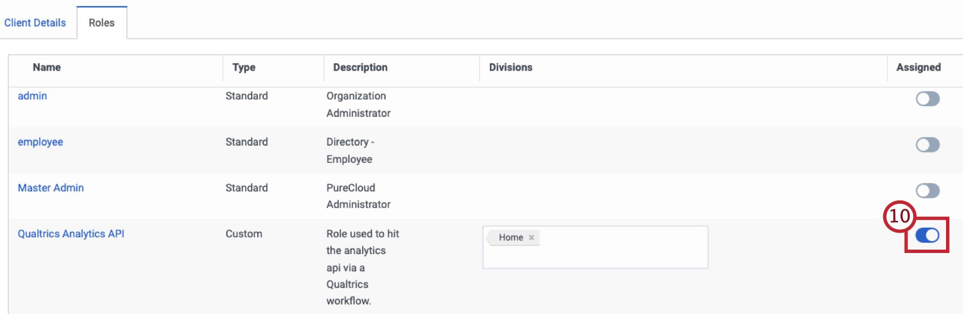
Task: Assign the Master Admin role
Action: 927,190
